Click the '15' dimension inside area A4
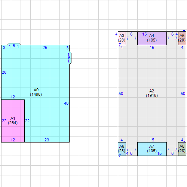This screenshot has width=187, height=187. click(x=144, y=34)
